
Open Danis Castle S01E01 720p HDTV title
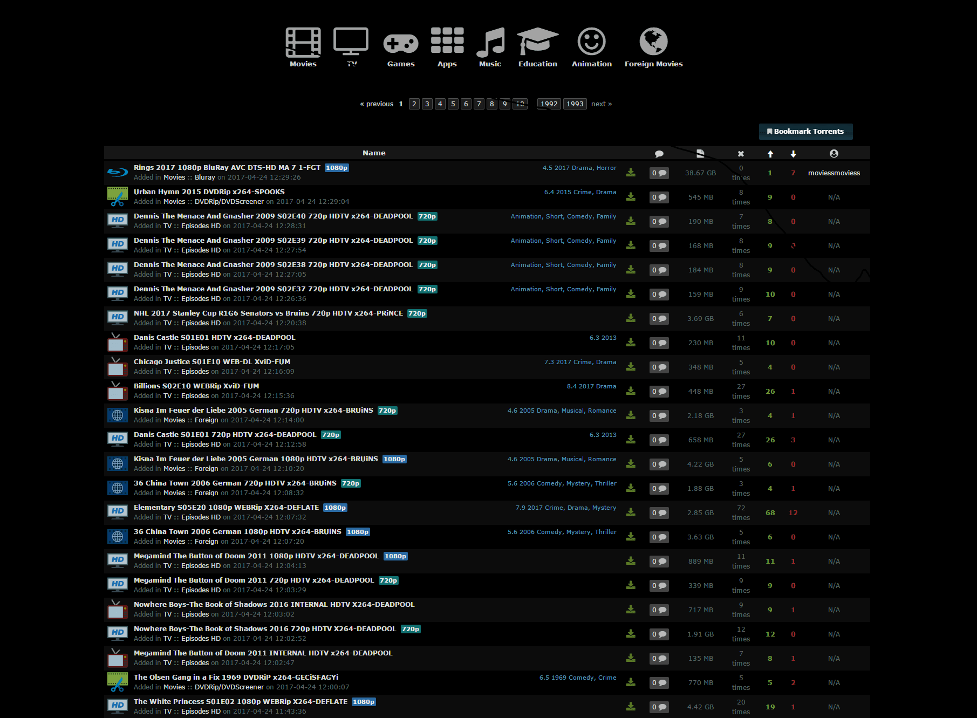pyautogui.click(x=225, y=435)
